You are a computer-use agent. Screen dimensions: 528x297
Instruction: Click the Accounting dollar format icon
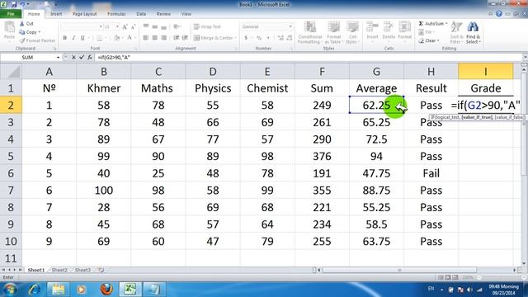(x=246, y=38)
